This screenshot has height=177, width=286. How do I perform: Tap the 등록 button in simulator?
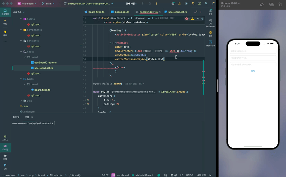[x=253, y=71]
